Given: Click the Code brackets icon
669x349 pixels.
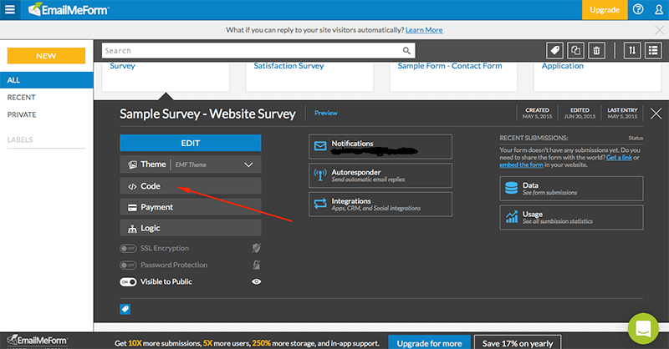Looking at the screenshot, I should [x=132, y=187].
